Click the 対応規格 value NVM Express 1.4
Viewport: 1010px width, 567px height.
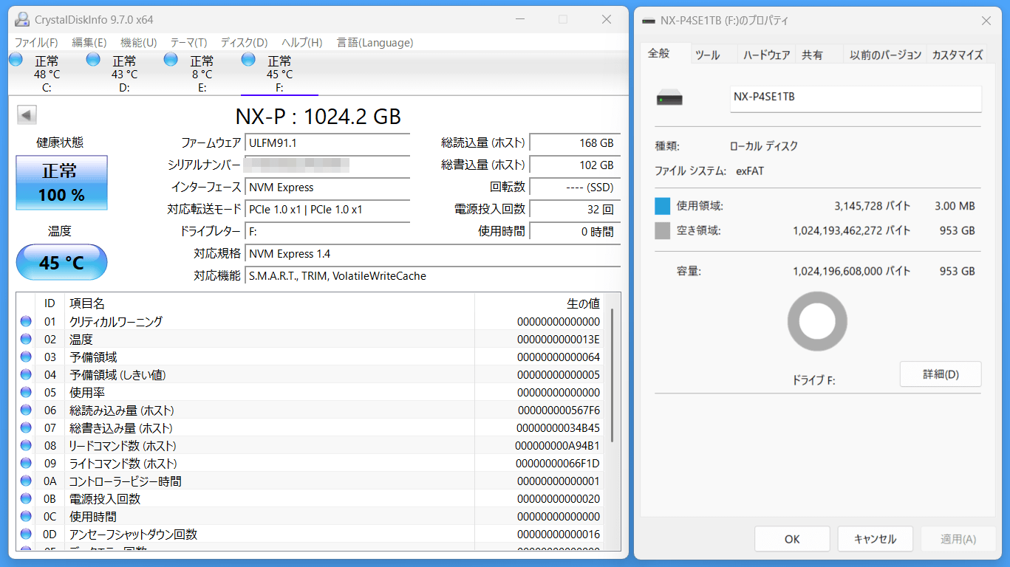(432, 254)
